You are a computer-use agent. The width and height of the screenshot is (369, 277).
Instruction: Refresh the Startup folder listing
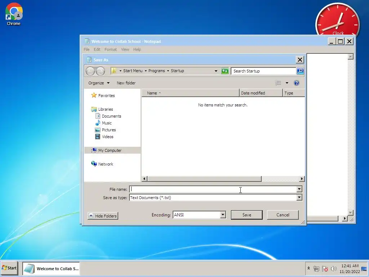225,71
